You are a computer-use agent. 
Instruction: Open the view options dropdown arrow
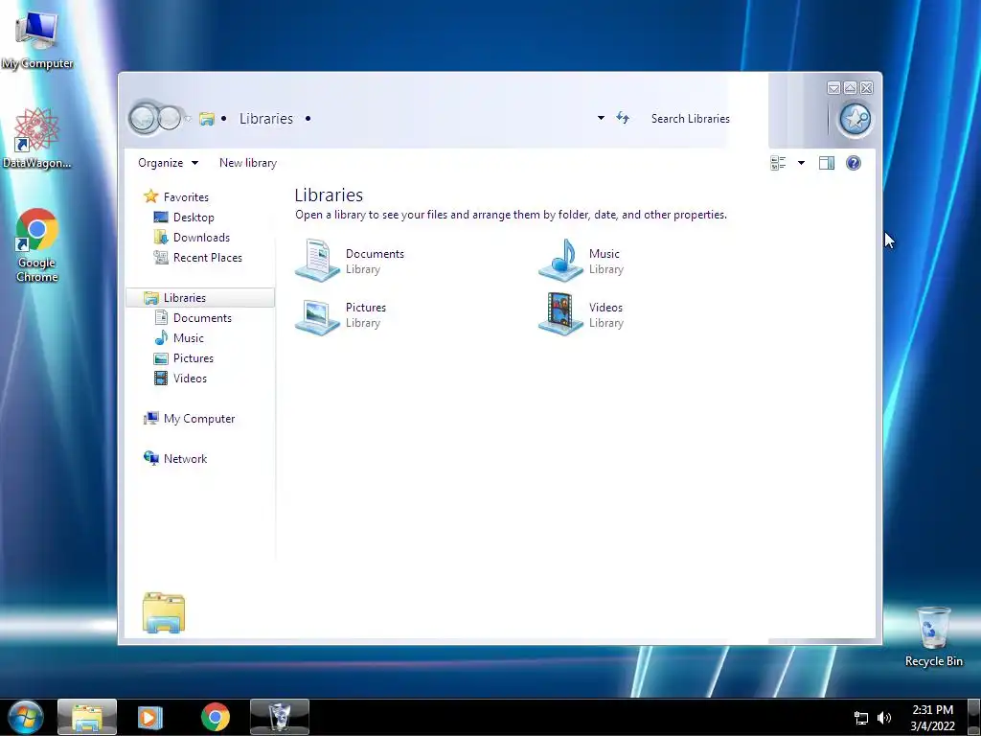pyautogui.click(x=801, y=163)
